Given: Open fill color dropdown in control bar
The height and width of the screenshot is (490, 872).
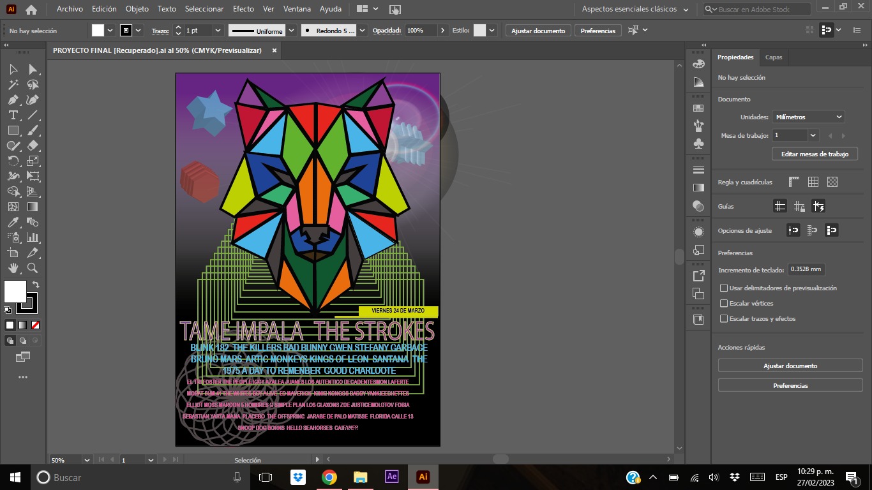Looking at the screenshot, I should point(110,31).
